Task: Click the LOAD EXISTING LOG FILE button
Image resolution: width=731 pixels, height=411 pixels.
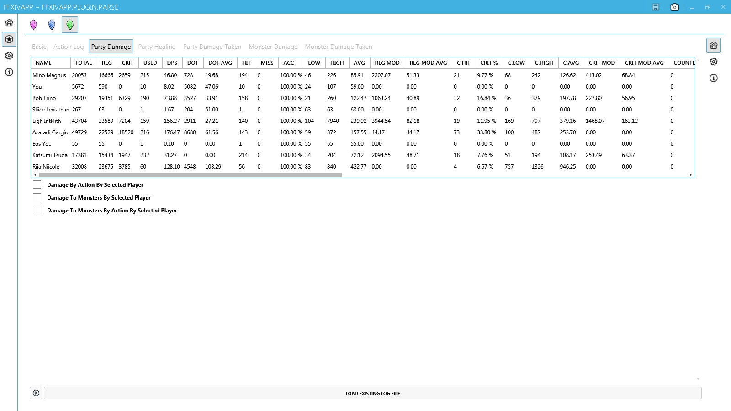Action: [372, 393]
